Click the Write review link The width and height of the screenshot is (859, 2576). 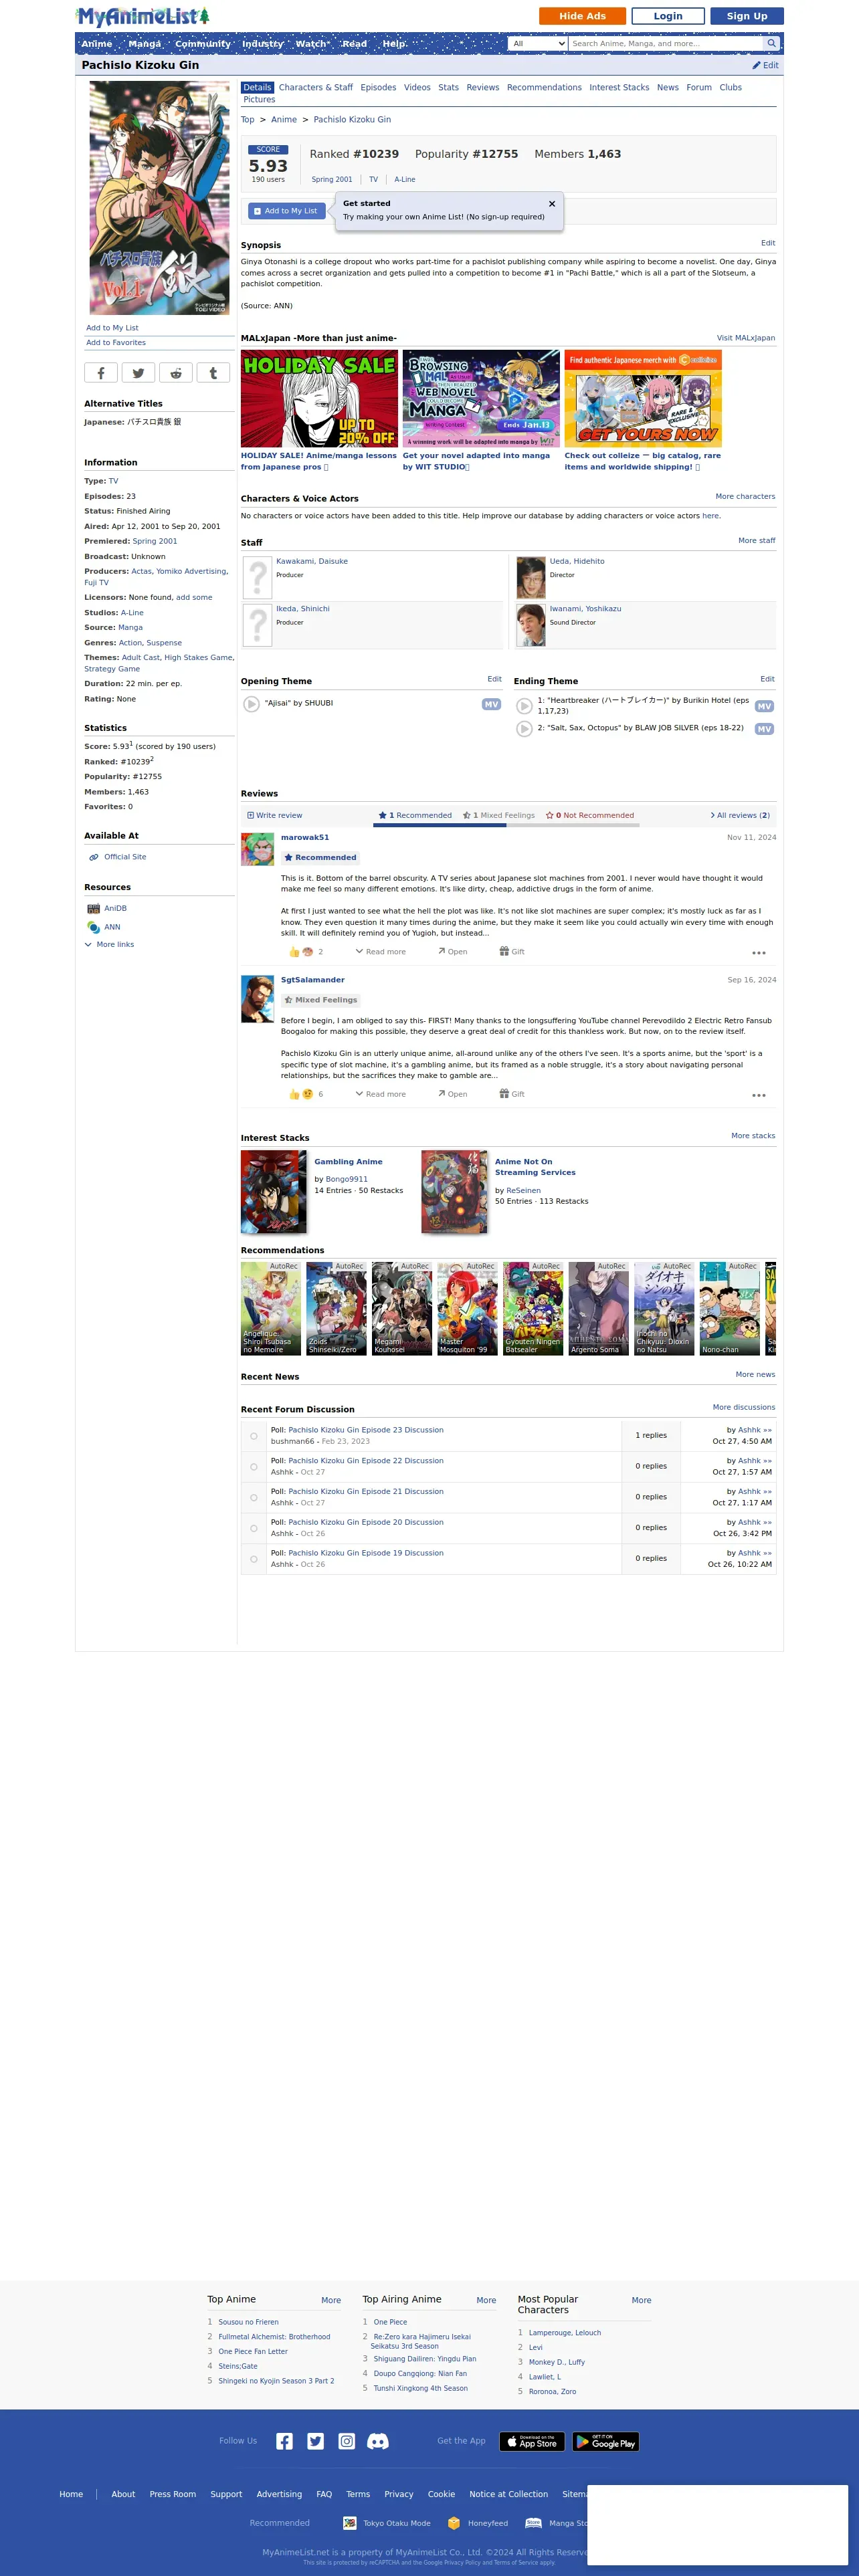coord(275,816)
